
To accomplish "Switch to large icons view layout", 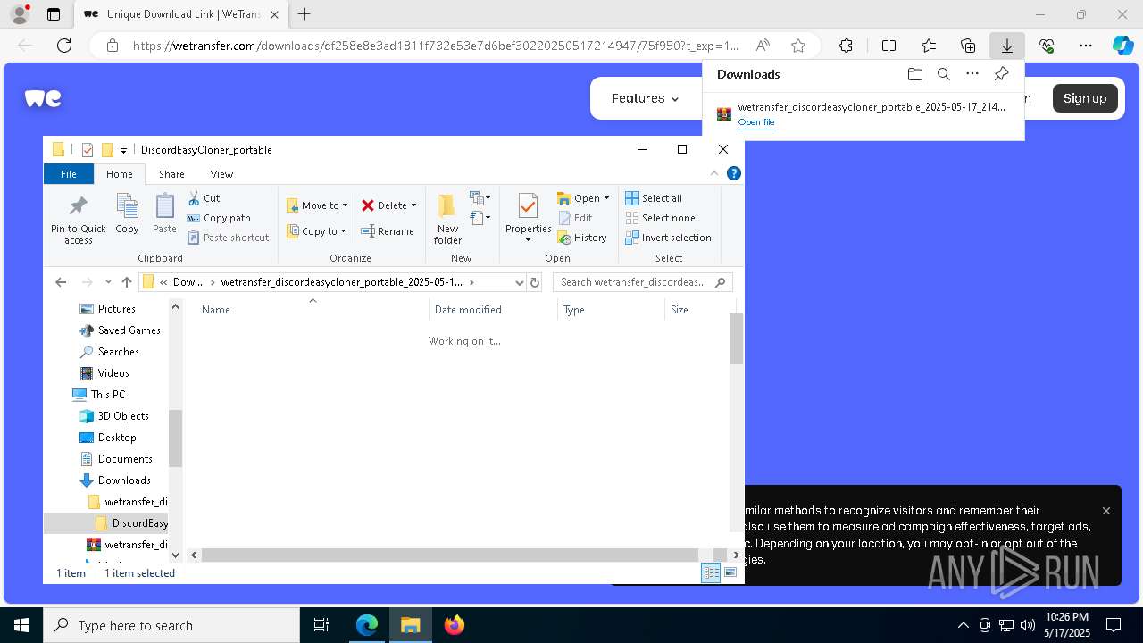I will pyautogui.click(x=730, y=573).
